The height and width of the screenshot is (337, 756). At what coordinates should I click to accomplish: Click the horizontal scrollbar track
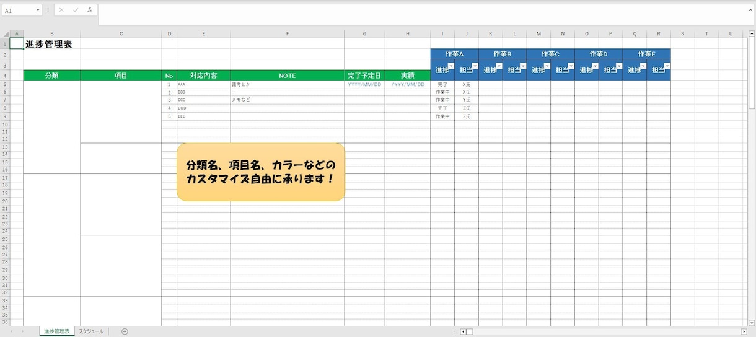point(606,331)
